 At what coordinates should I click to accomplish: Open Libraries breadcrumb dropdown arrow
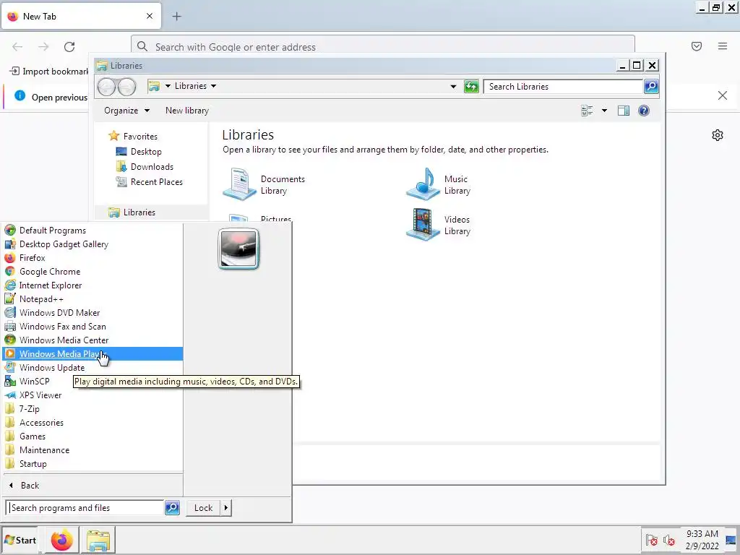pyautogui.click(x=213, y=86)
